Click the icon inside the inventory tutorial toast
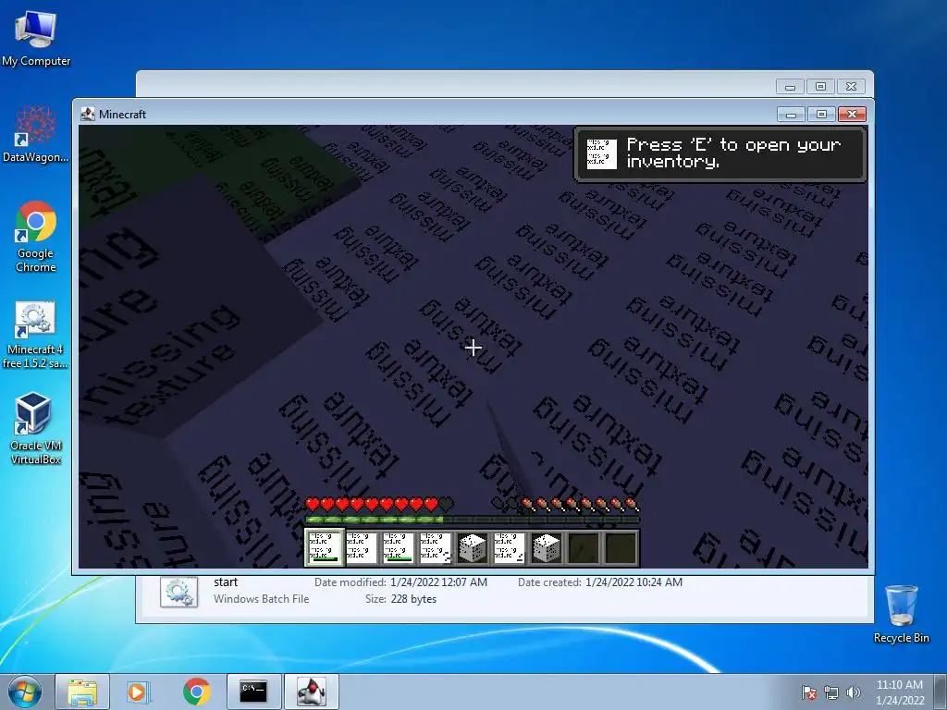 pos(601,153)
